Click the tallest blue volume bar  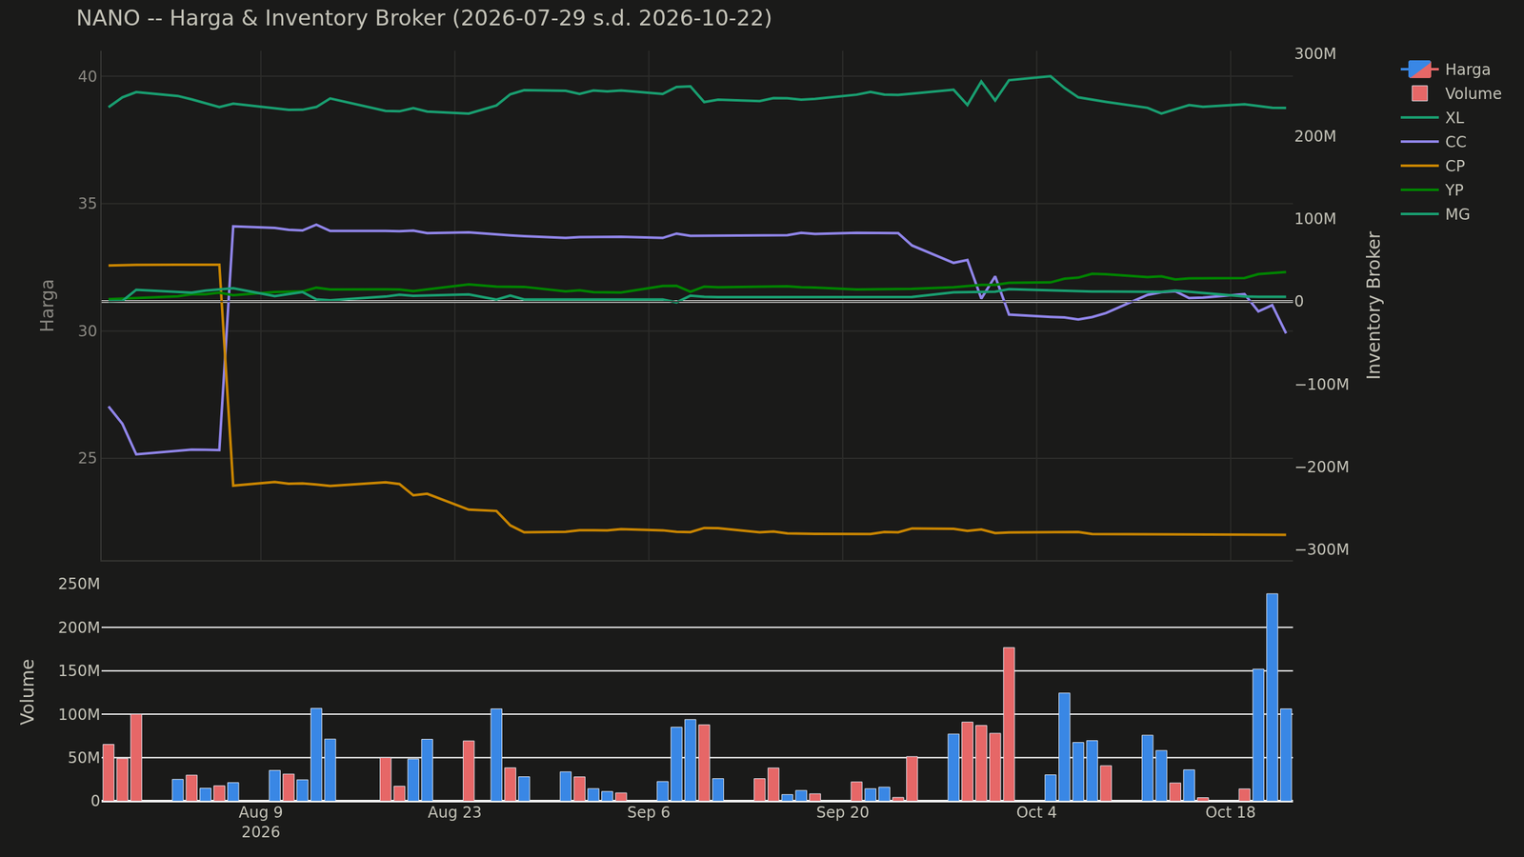(x=1272, y=697)
